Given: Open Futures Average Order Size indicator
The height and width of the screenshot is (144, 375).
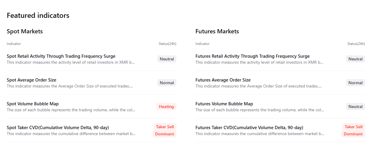Looking at the screenshot, I should point(223,80).
